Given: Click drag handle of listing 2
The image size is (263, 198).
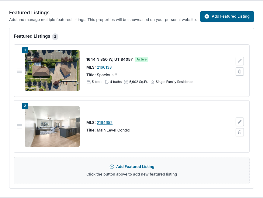Looking at the screenshot, I should [x=20, y=126].
